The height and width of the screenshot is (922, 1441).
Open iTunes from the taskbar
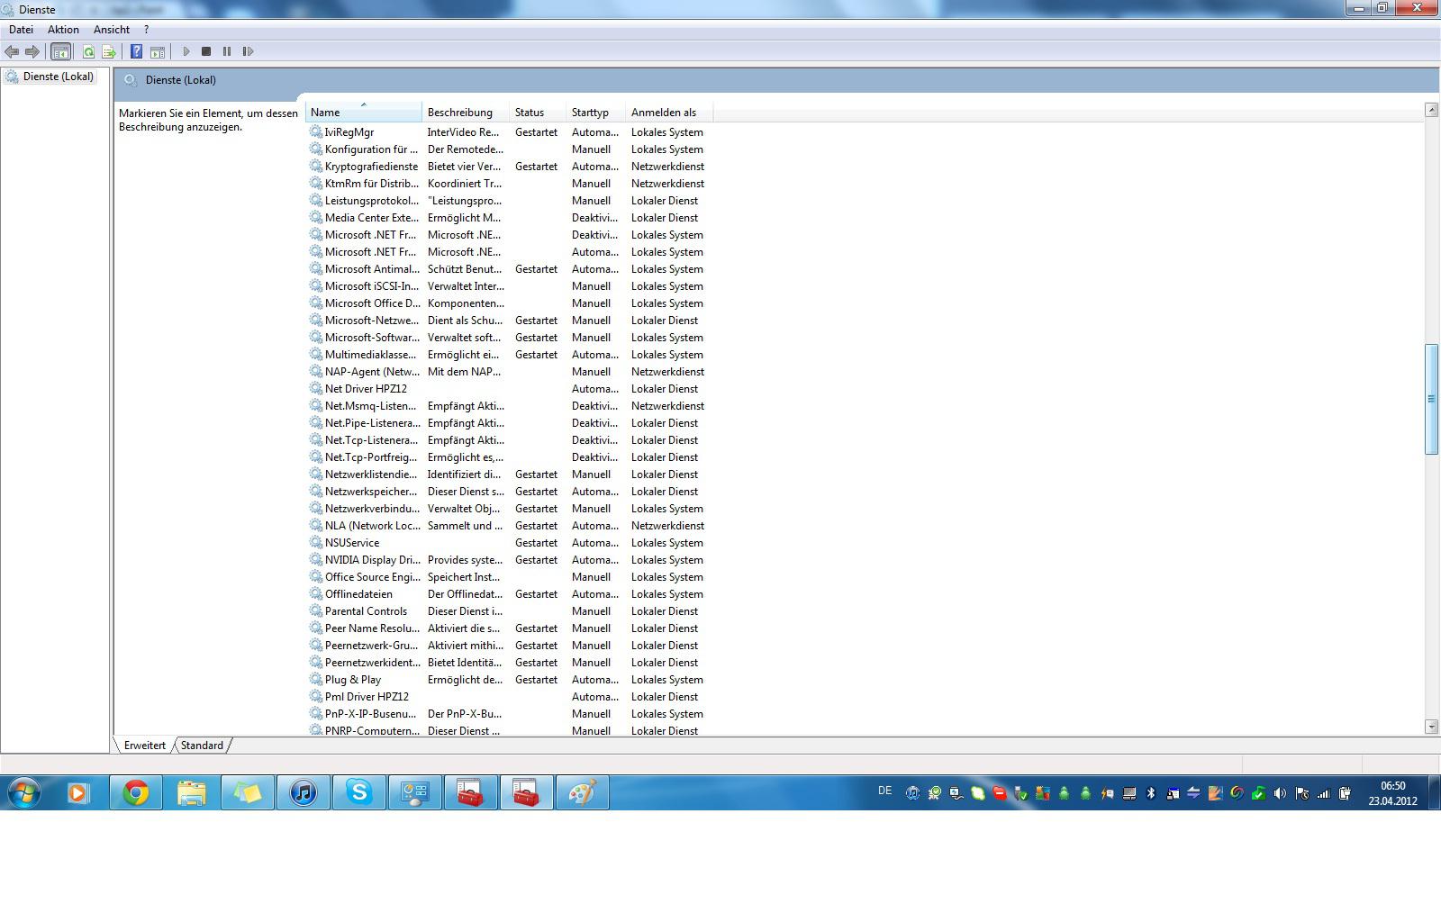(x=304, y=793)
